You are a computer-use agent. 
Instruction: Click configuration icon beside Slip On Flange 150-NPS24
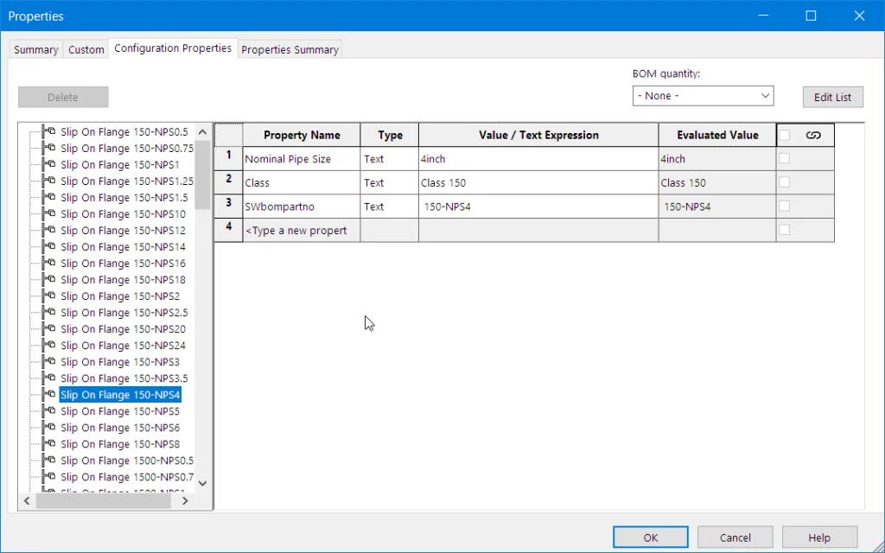[x=49, y=345]
